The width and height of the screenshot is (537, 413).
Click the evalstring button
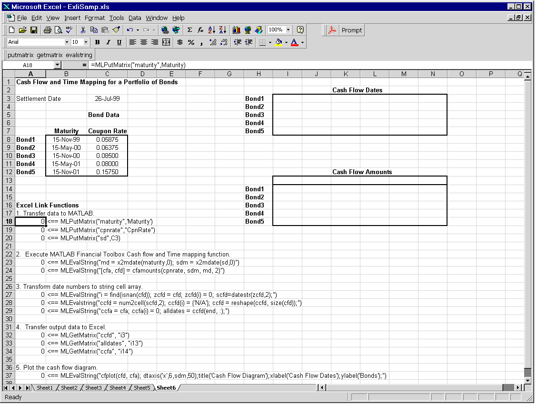click(x=80, y=55)
